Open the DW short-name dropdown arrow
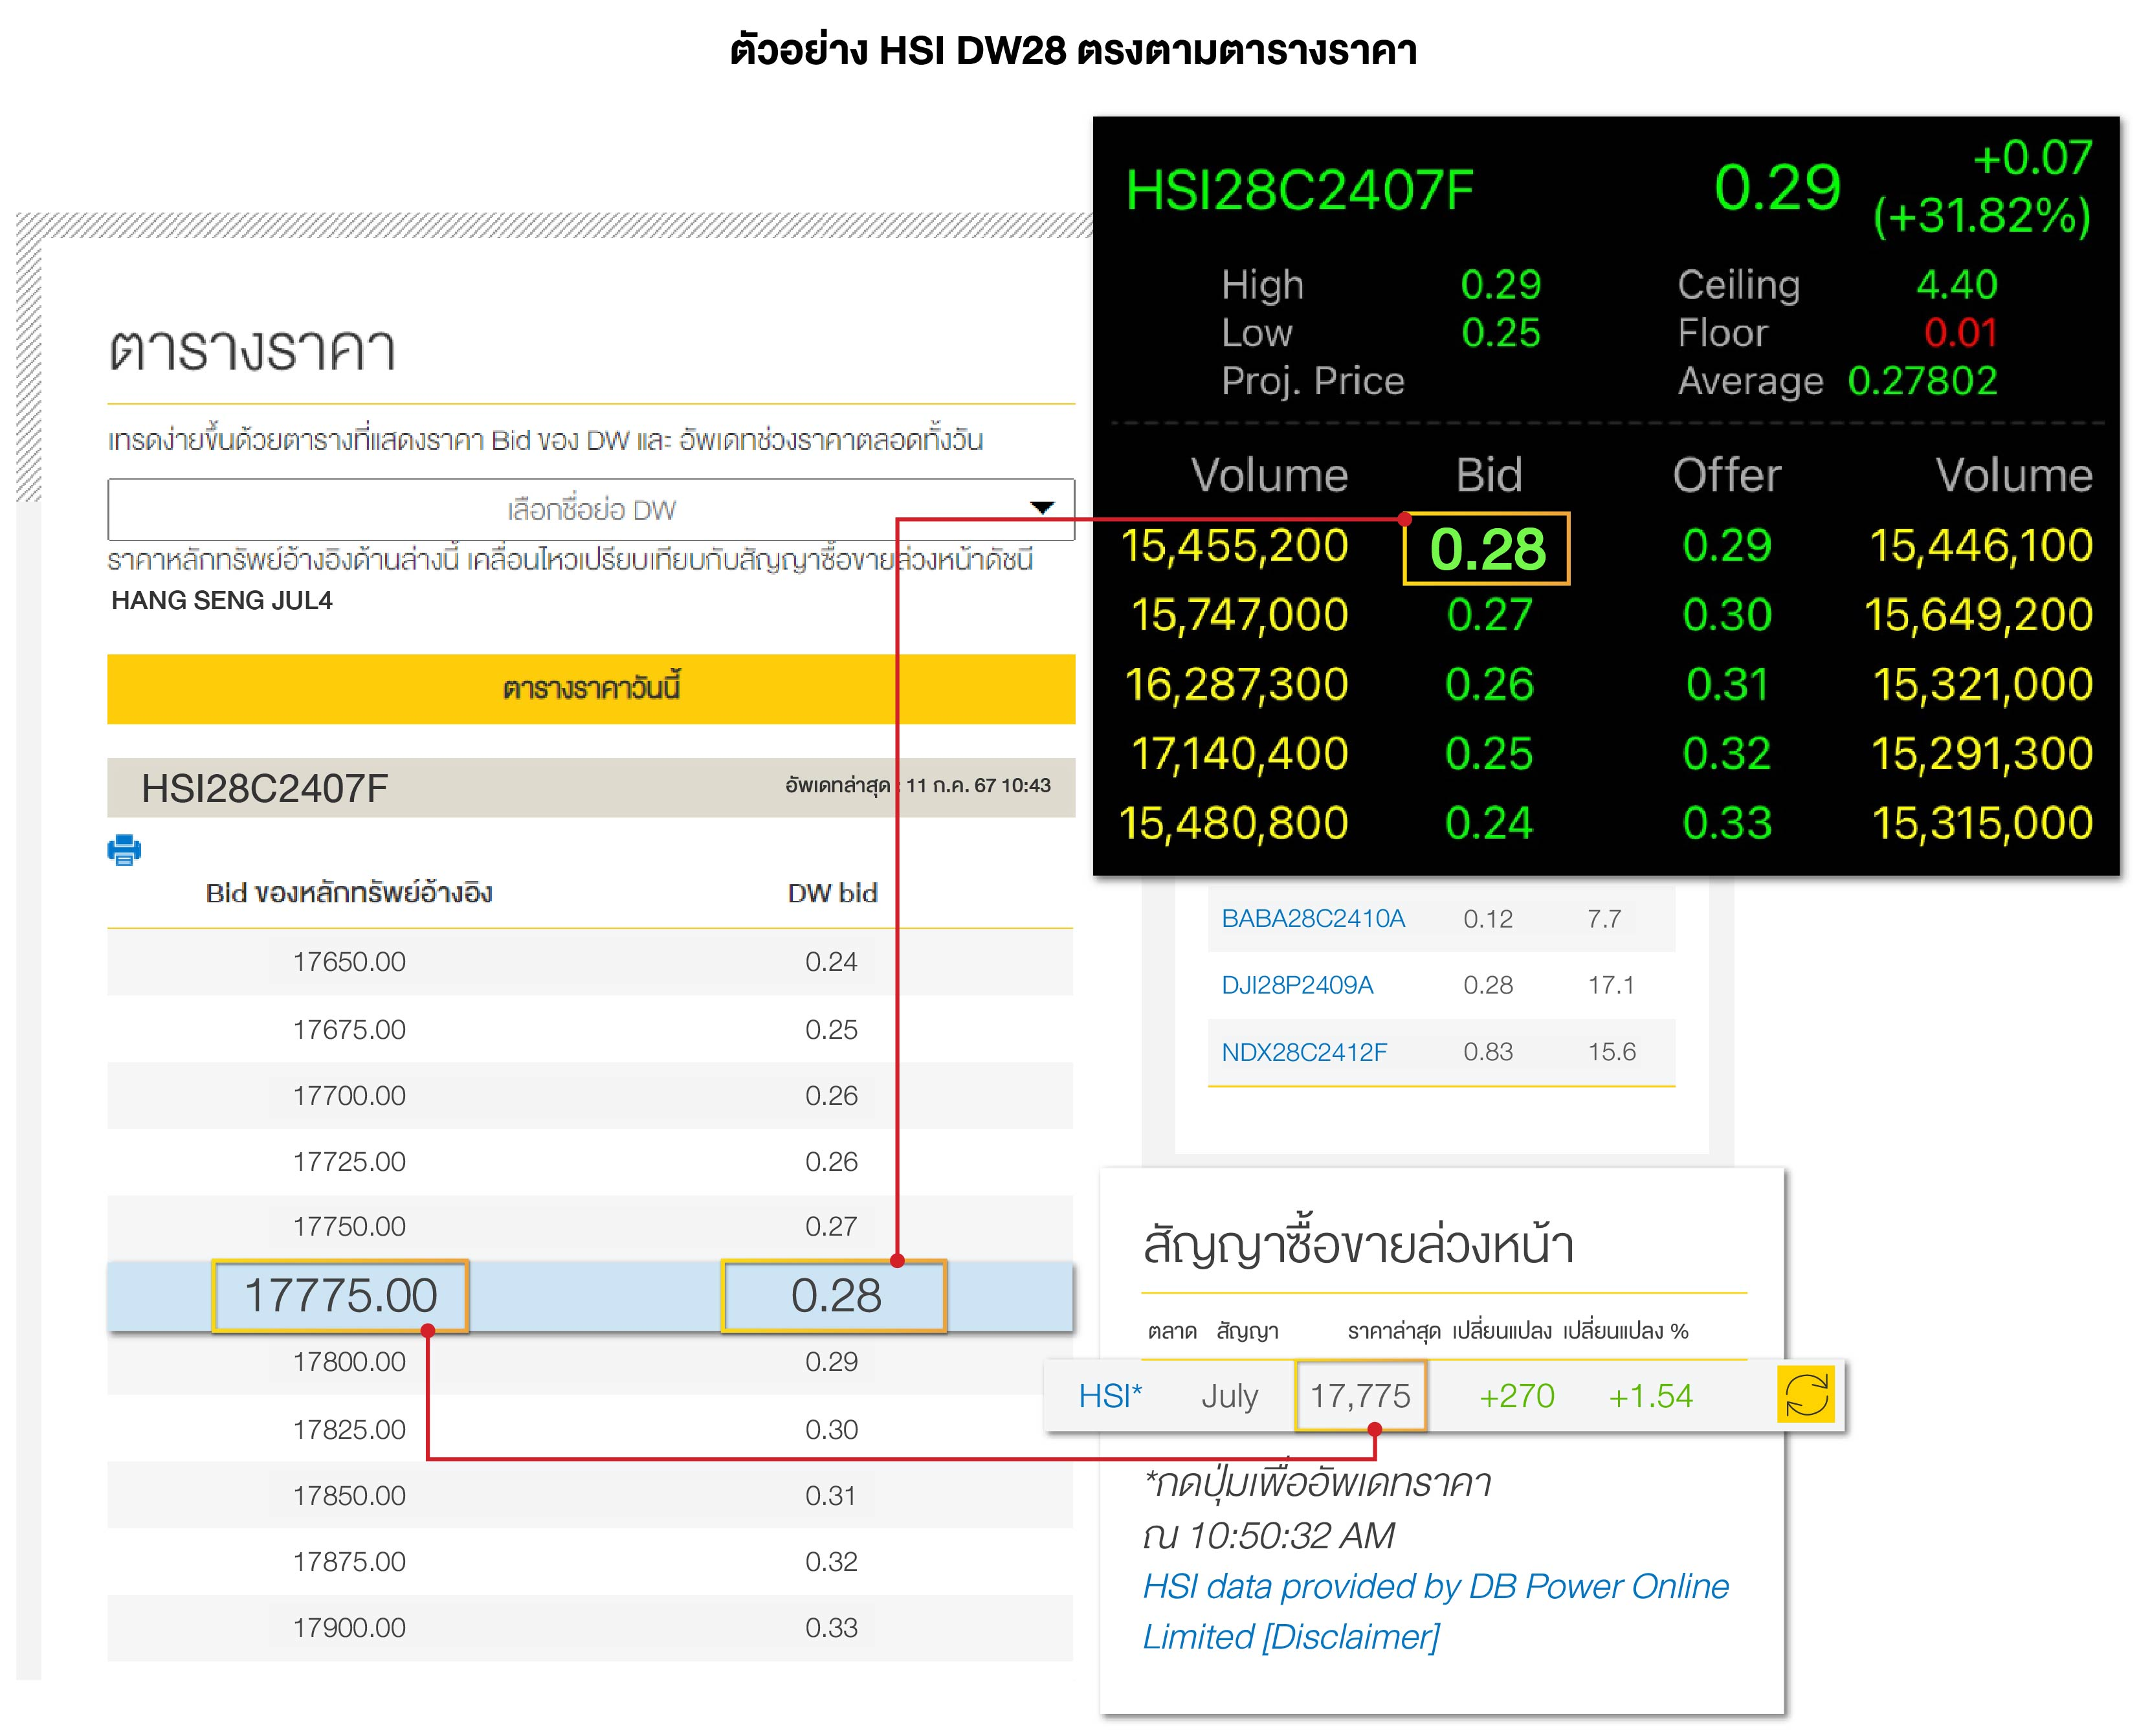This screenshot has height=1736, width=2139. coord(1042,508)
